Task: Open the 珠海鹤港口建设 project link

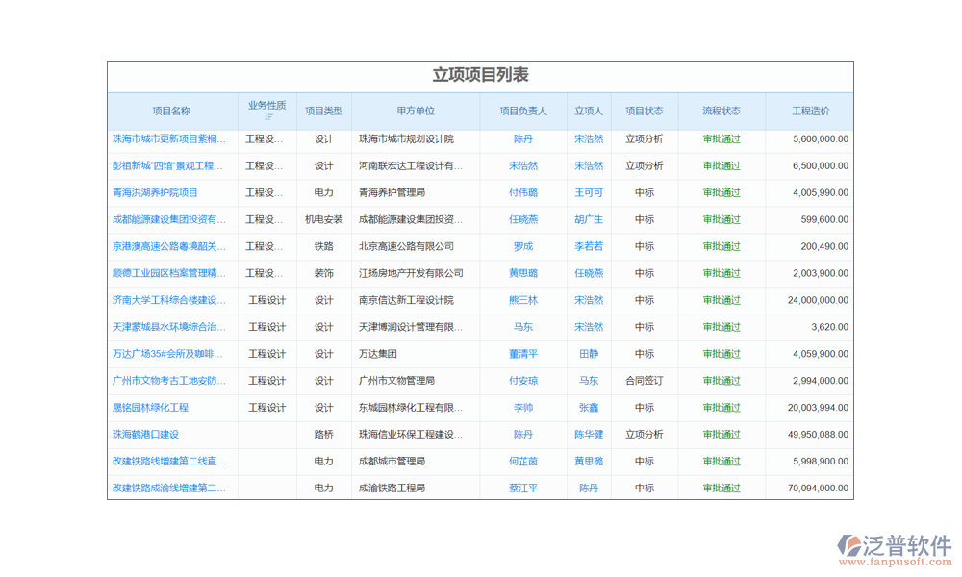Action: [145, 435]
